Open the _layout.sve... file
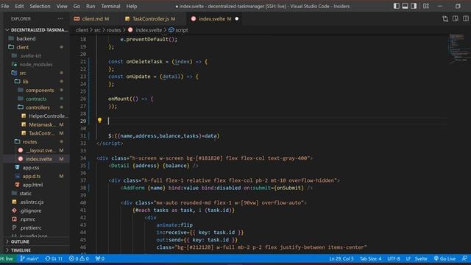Screen dimensions: 471x265 tap(40, 150)
